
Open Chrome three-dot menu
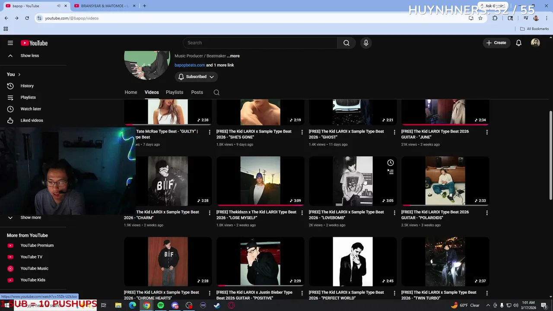click(x=546, y=18)
